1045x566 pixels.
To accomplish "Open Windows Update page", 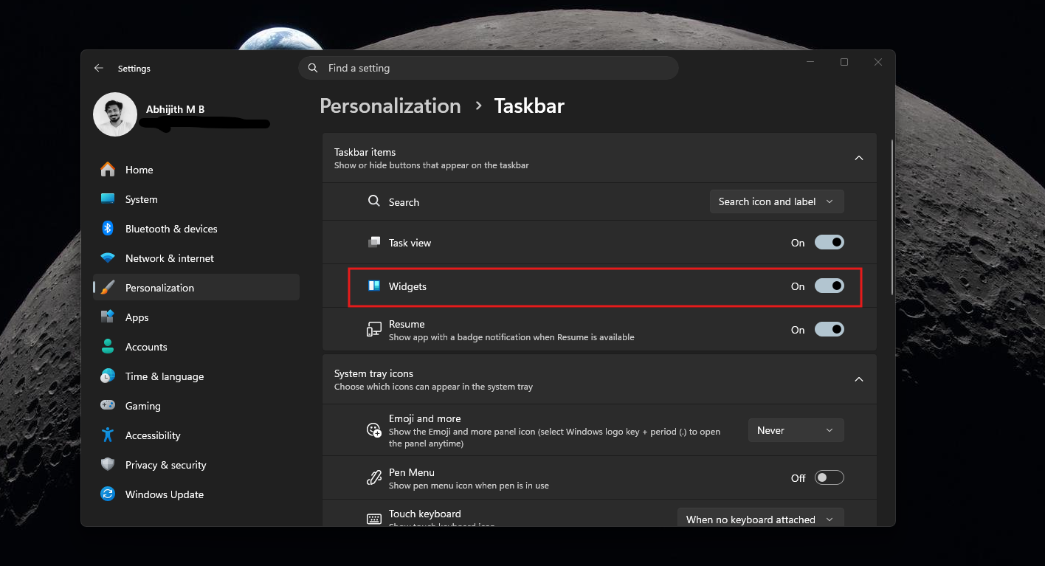I will pos(196,494).
